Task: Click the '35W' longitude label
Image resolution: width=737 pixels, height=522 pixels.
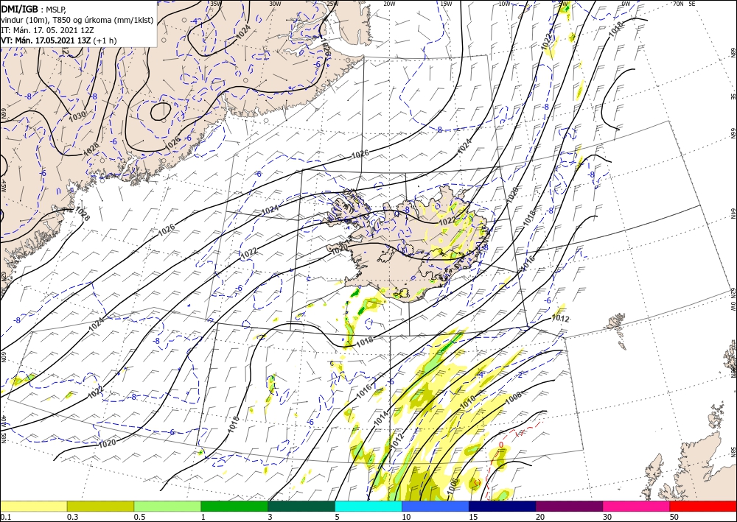Action: [216, 4]
